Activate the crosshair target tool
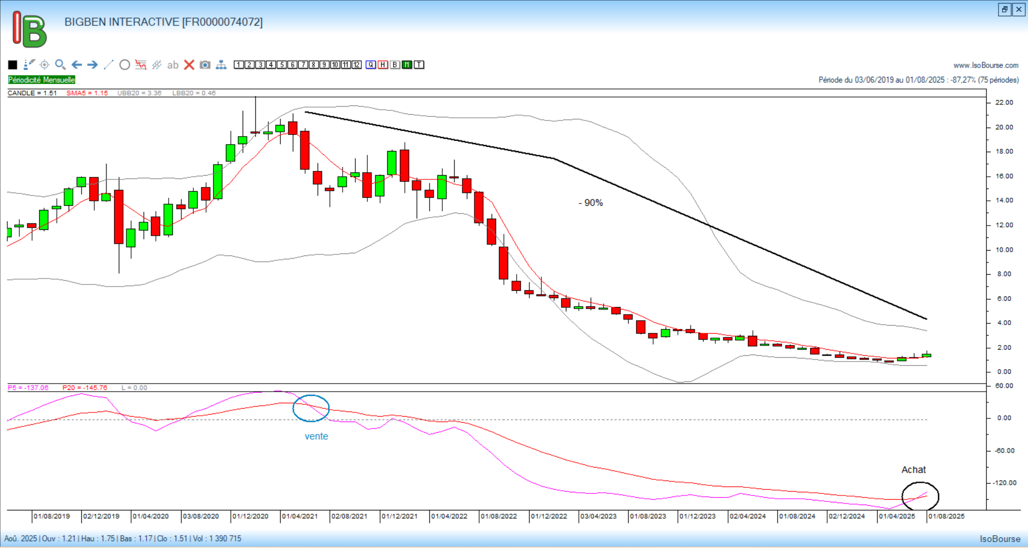The image size is (1028, 548). click(44, 65)
